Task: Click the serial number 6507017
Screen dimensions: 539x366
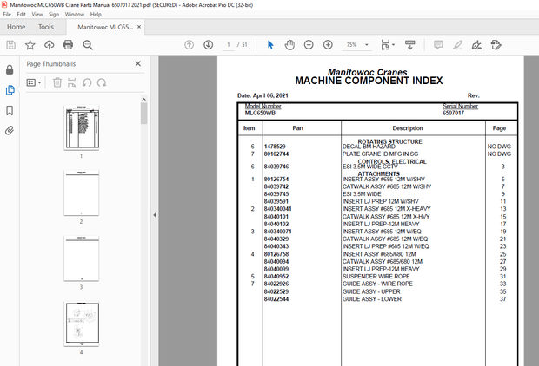Action: coord(454,114)
